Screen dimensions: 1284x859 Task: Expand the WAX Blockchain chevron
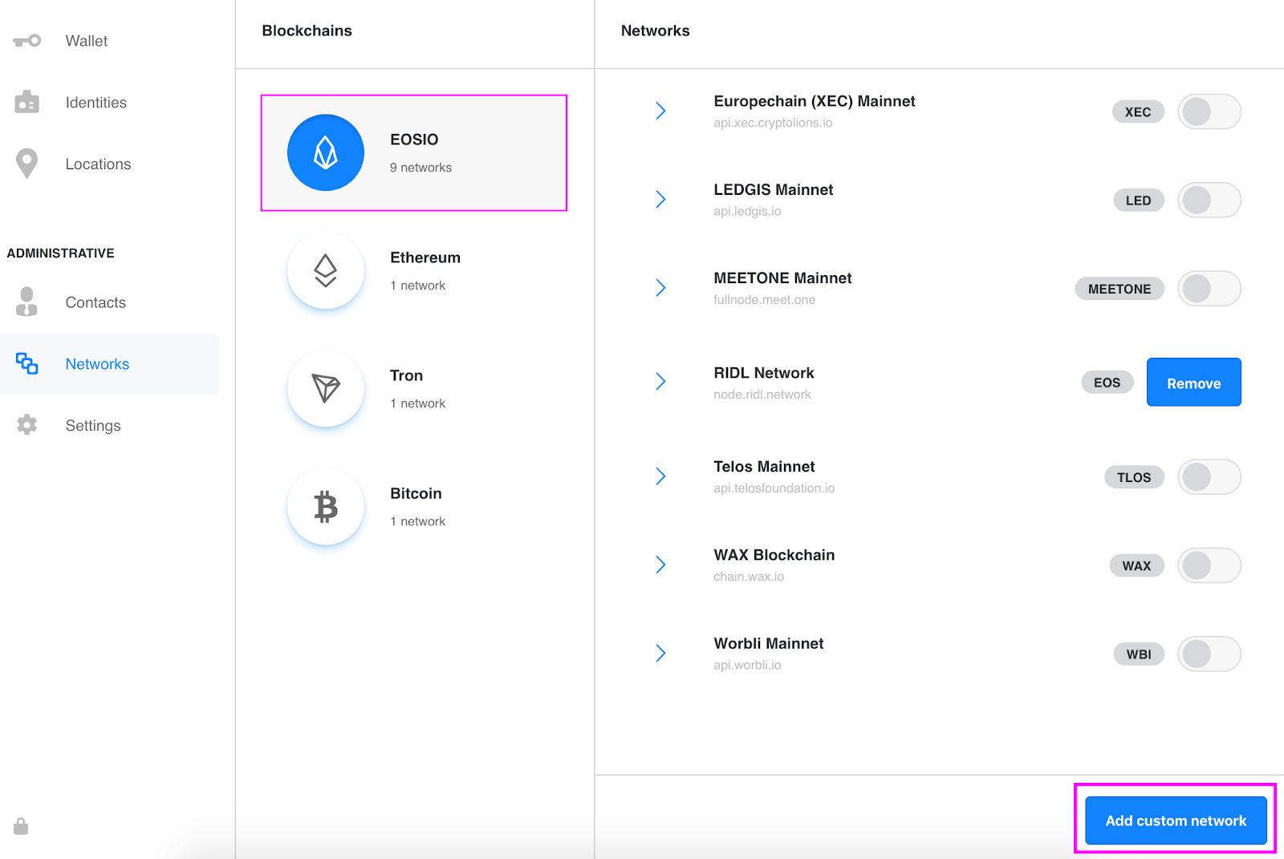click(x=660, y=565)
